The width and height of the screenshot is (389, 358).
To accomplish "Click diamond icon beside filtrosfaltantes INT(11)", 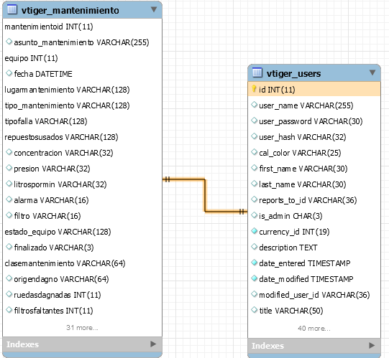I will 9,310.
